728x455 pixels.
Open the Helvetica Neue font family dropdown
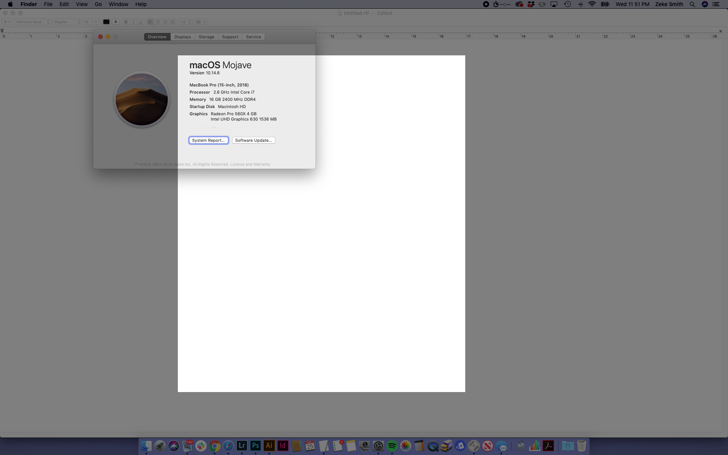(x=32, y=22)
